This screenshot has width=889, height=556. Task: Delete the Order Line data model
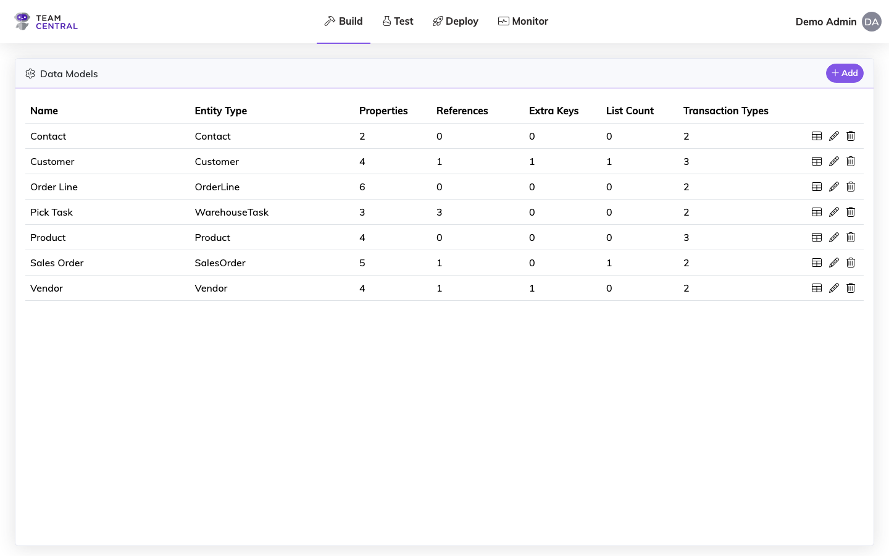coord(851,187)
